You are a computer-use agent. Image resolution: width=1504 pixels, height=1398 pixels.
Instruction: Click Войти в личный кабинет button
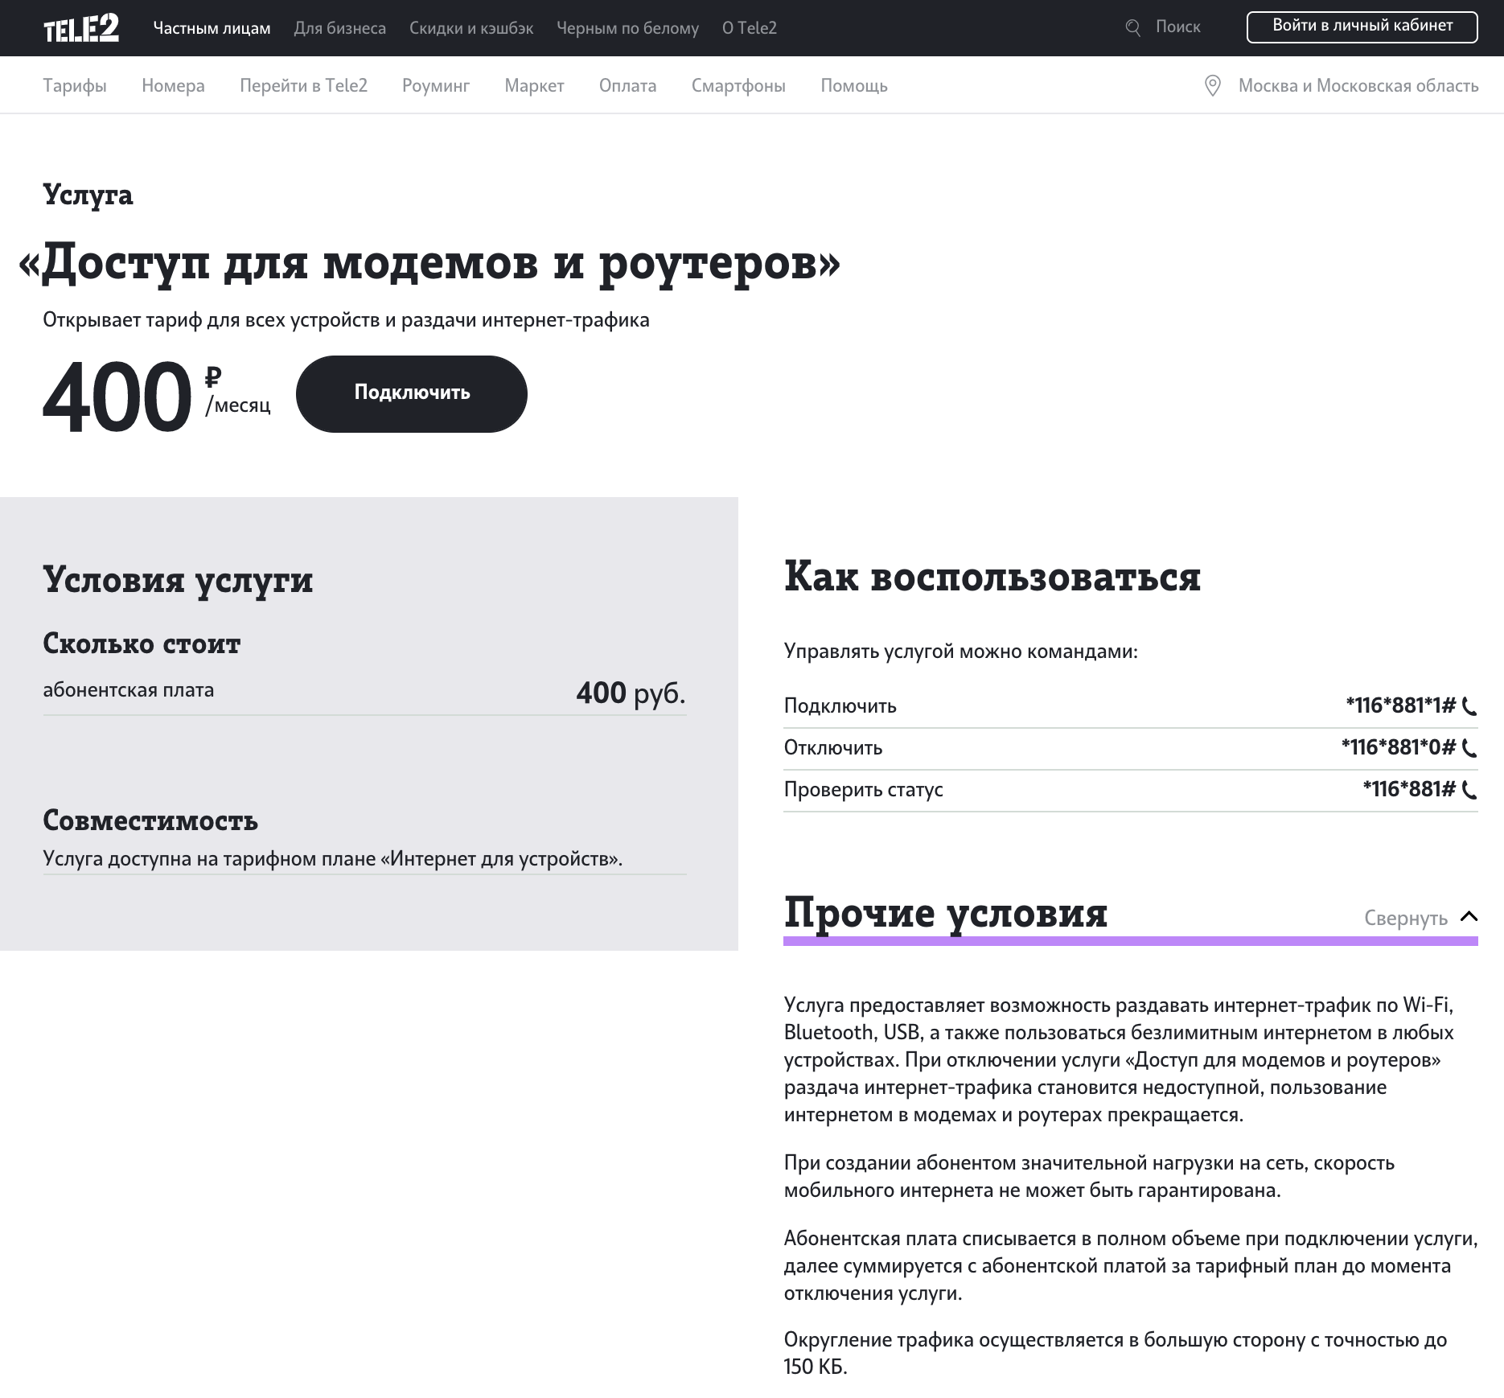click(1362, 27)
